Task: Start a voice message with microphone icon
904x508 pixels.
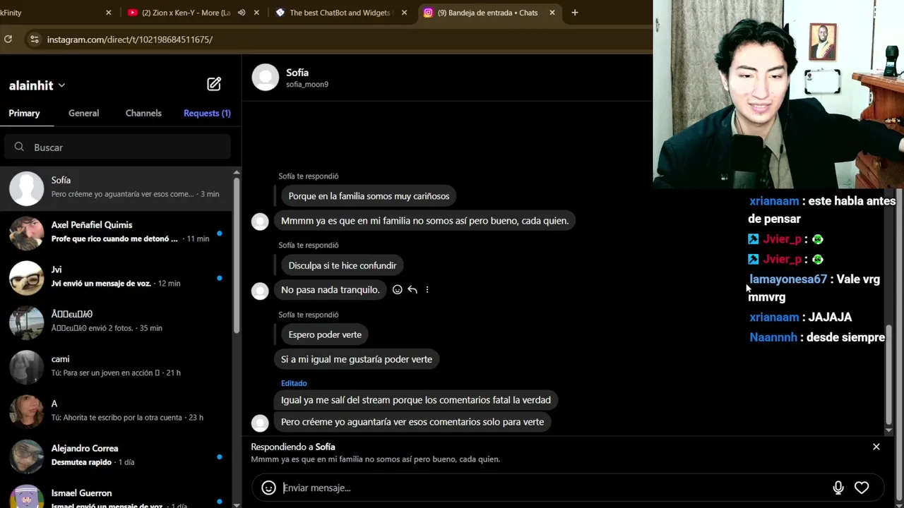Action: [x=838, y=488]
